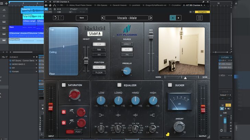
Task: Click the sidechain routing icon in the plugin header
Action: [x=54, y=5]
